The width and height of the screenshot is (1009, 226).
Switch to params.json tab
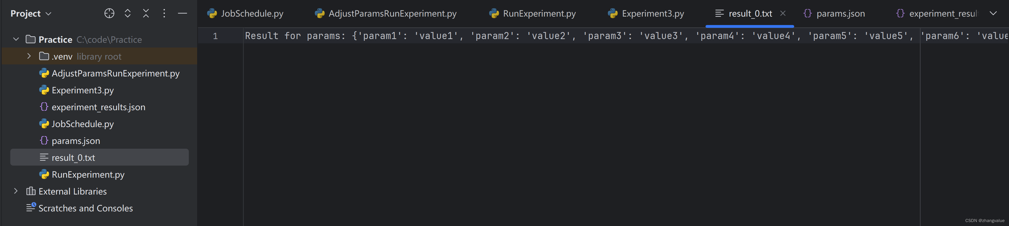pyautogui.click(x=834, y=13)
